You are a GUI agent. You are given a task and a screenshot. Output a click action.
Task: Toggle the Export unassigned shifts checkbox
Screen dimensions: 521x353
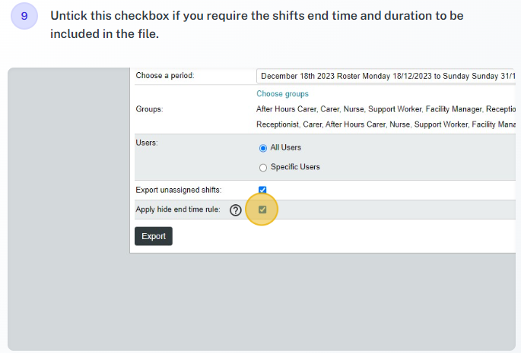click(262, 190)
